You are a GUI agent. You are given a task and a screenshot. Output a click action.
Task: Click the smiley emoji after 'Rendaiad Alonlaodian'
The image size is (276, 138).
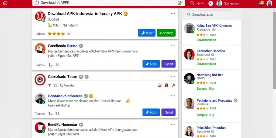pos(91,96)
